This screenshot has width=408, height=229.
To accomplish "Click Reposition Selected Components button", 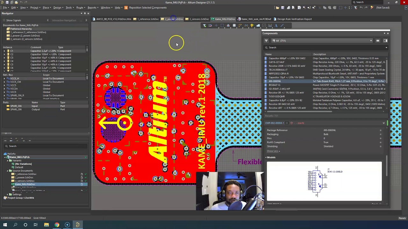I will click(146, 8).
